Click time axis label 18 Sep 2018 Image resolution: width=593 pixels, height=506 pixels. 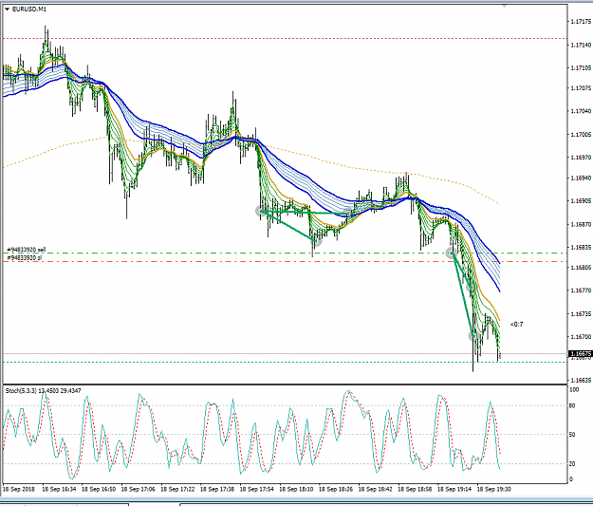pyautogui.click(x=19, y=489)
